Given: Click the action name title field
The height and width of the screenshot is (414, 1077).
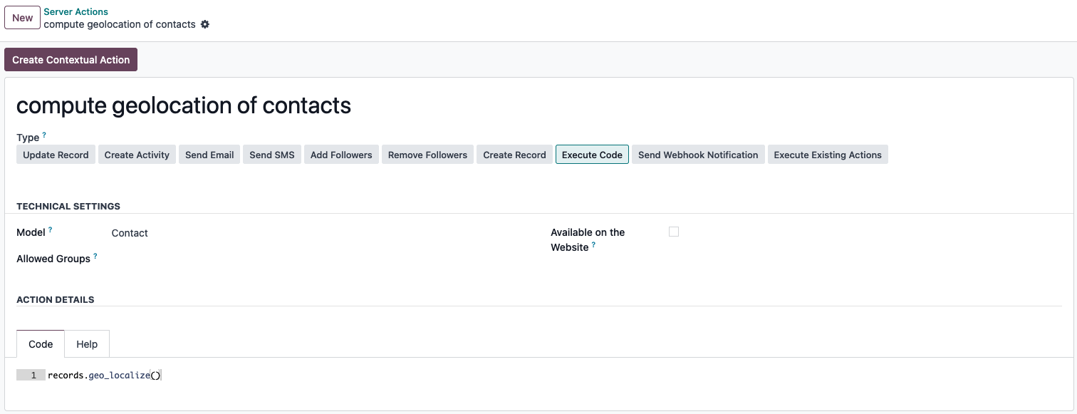Looking at the screenshot, I should [184, 105].
